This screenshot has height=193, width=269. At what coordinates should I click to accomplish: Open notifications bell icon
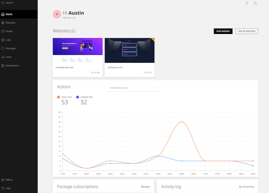coord(247,3)
